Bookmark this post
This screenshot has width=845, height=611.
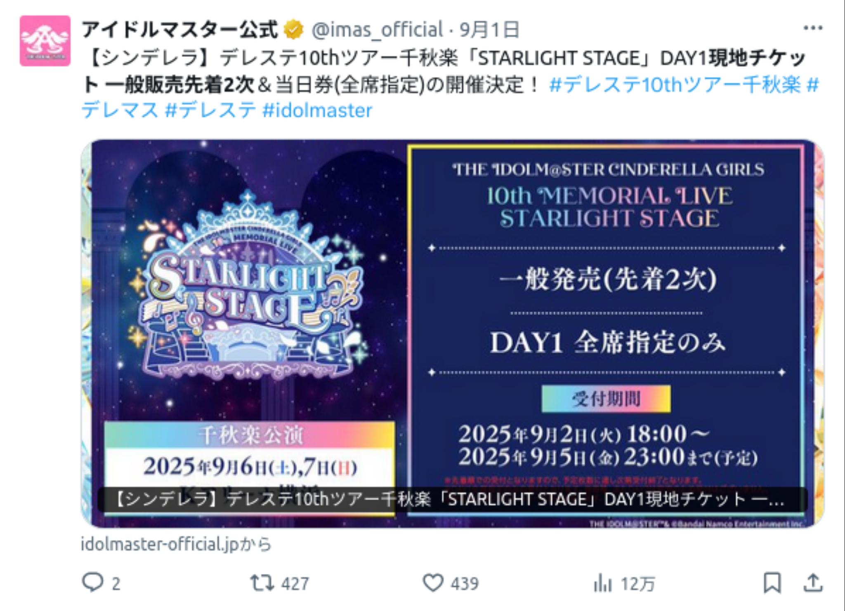click(x=772, y=583)
